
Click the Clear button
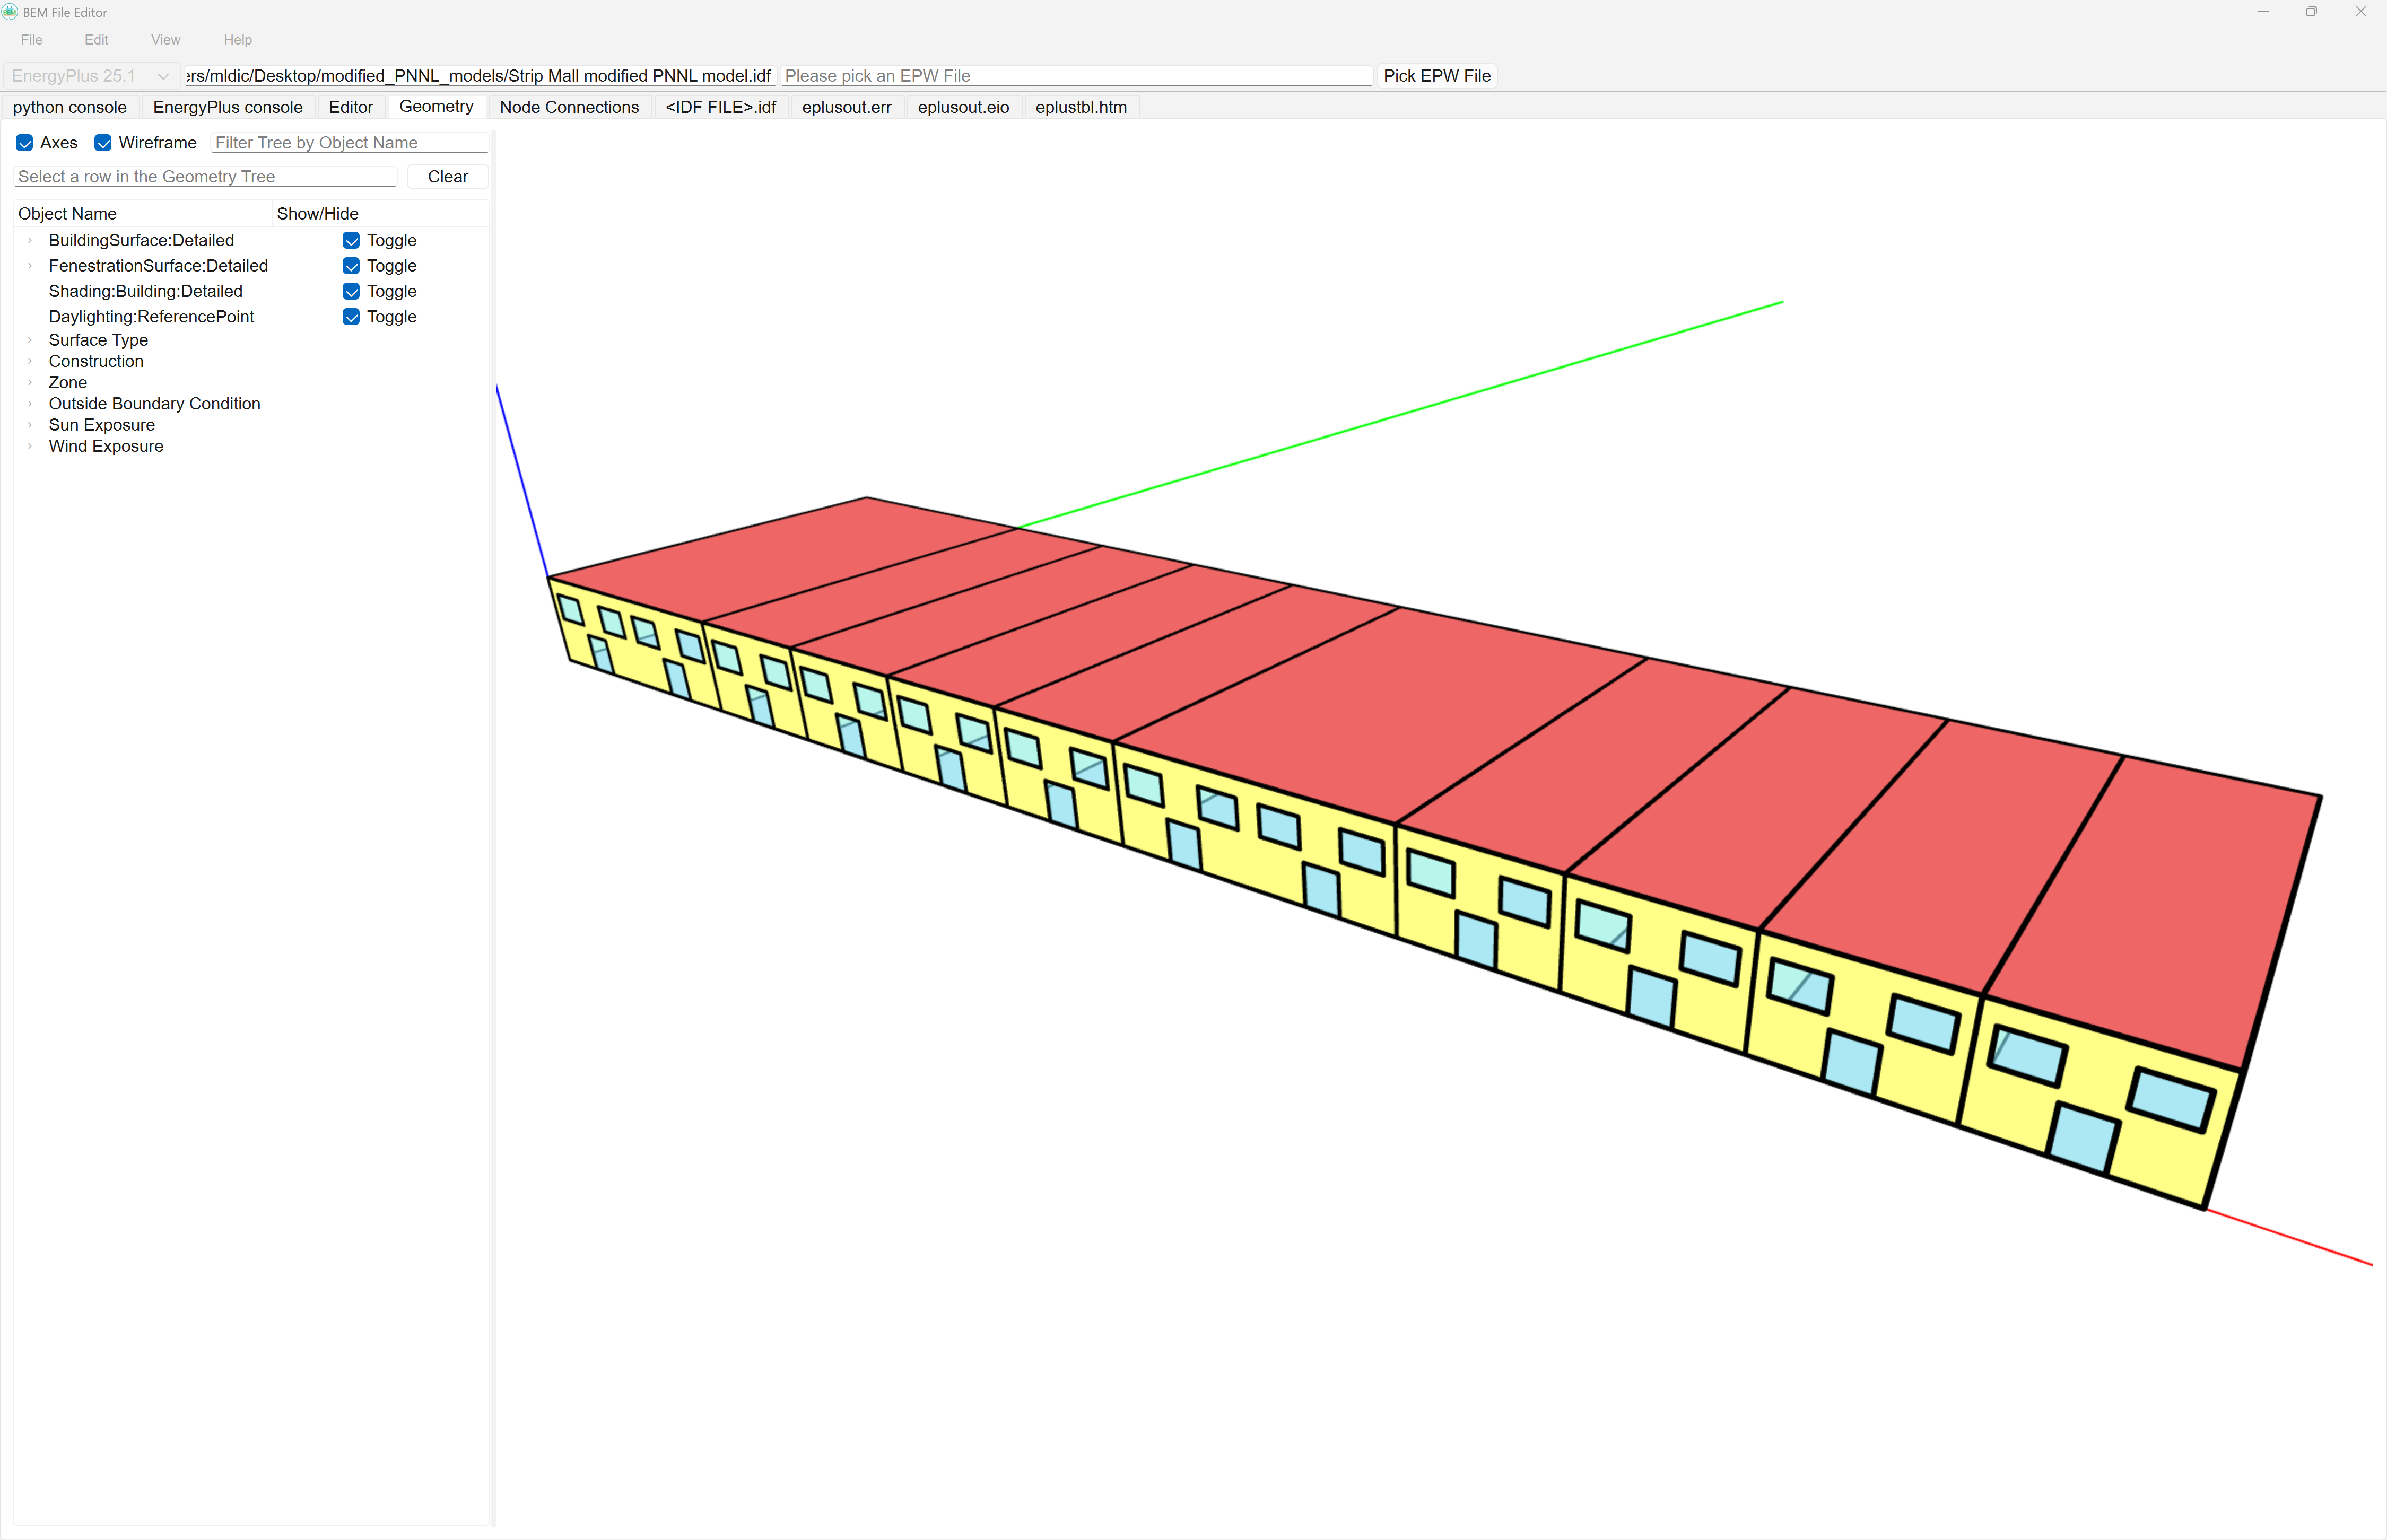coord(448,177)
